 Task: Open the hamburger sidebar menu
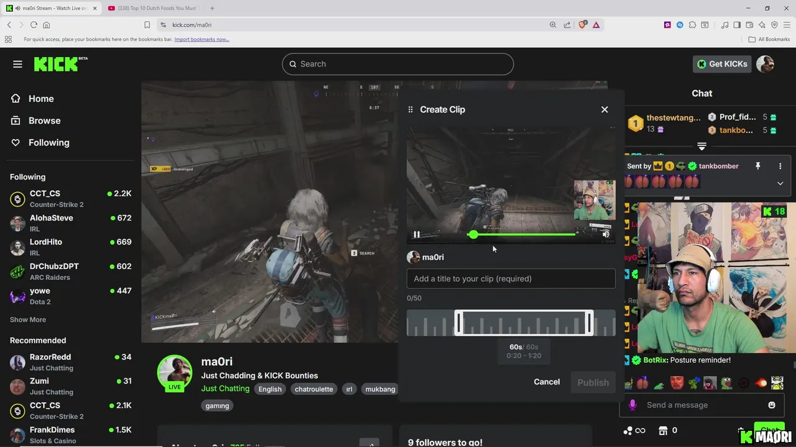coord(17,64)
